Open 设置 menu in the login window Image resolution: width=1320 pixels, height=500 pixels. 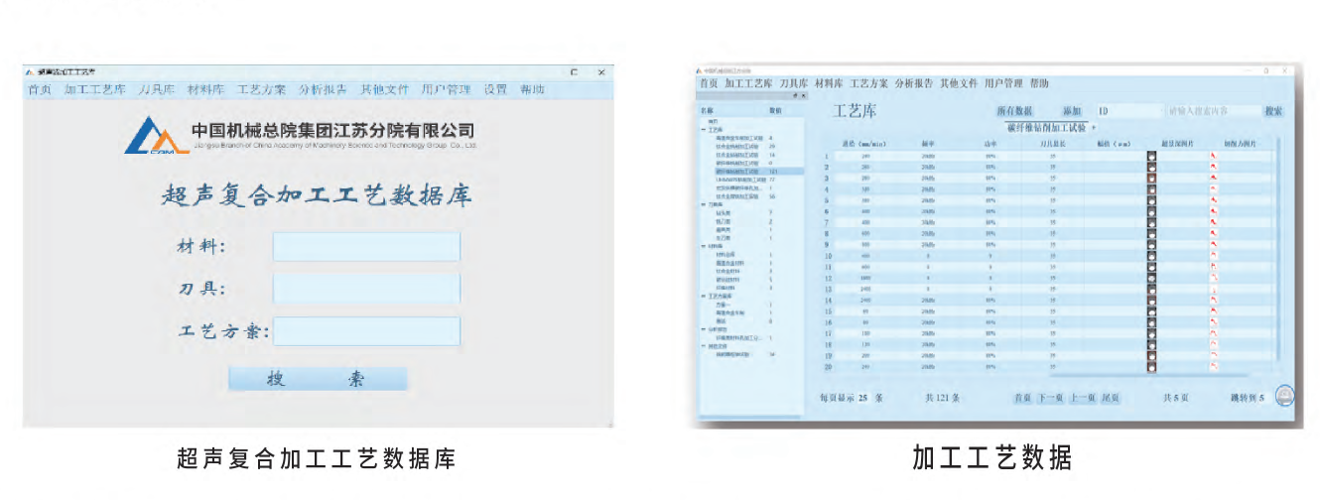(x=495, y=89)
